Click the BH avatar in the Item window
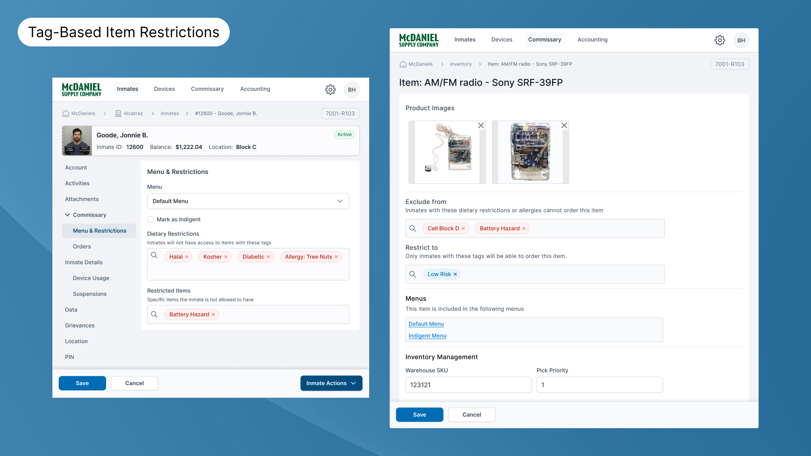Image resolution: width=811 pixels, height=456 pixels. pos(741,40)
